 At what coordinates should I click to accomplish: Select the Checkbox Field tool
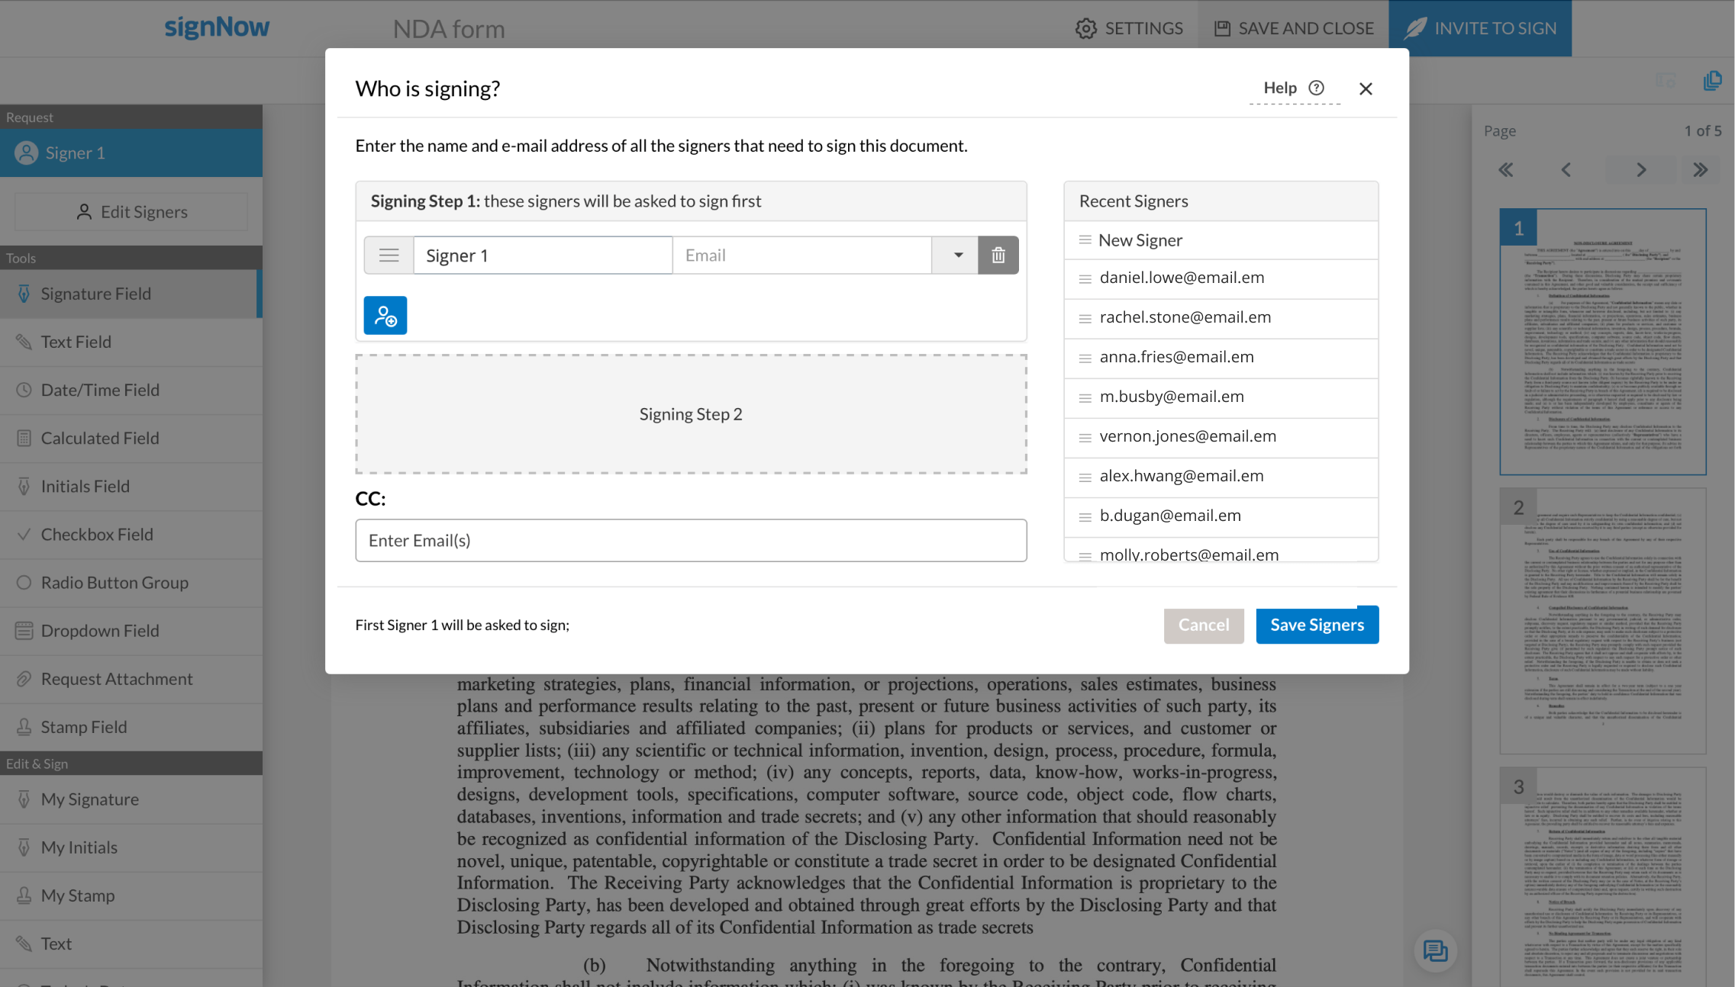(97, 534)
